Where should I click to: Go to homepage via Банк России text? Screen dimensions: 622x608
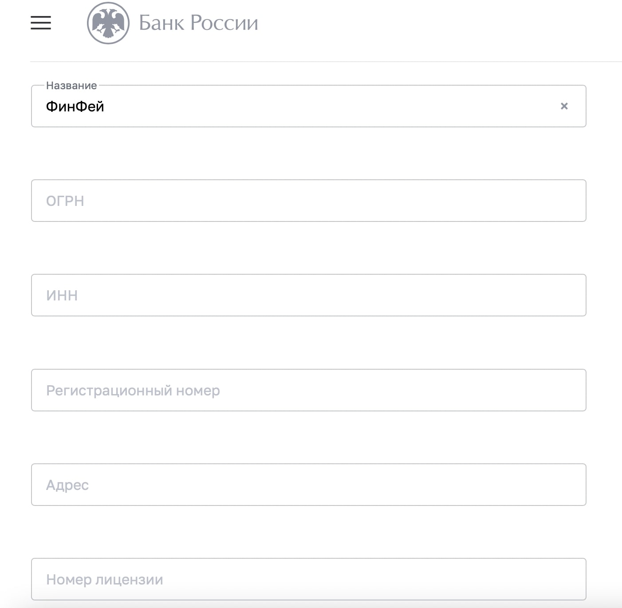pyautogui.click(x=198, y=23)
